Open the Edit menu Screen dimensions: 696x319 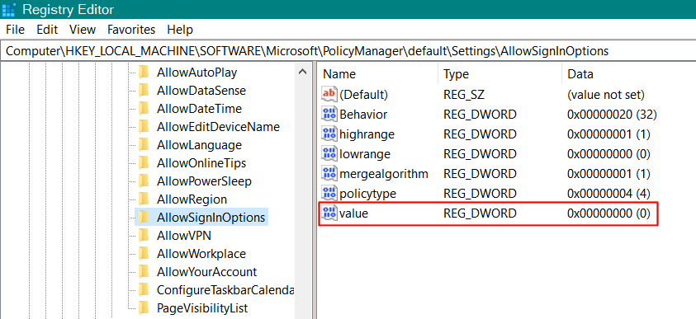(x=48, y=30)
